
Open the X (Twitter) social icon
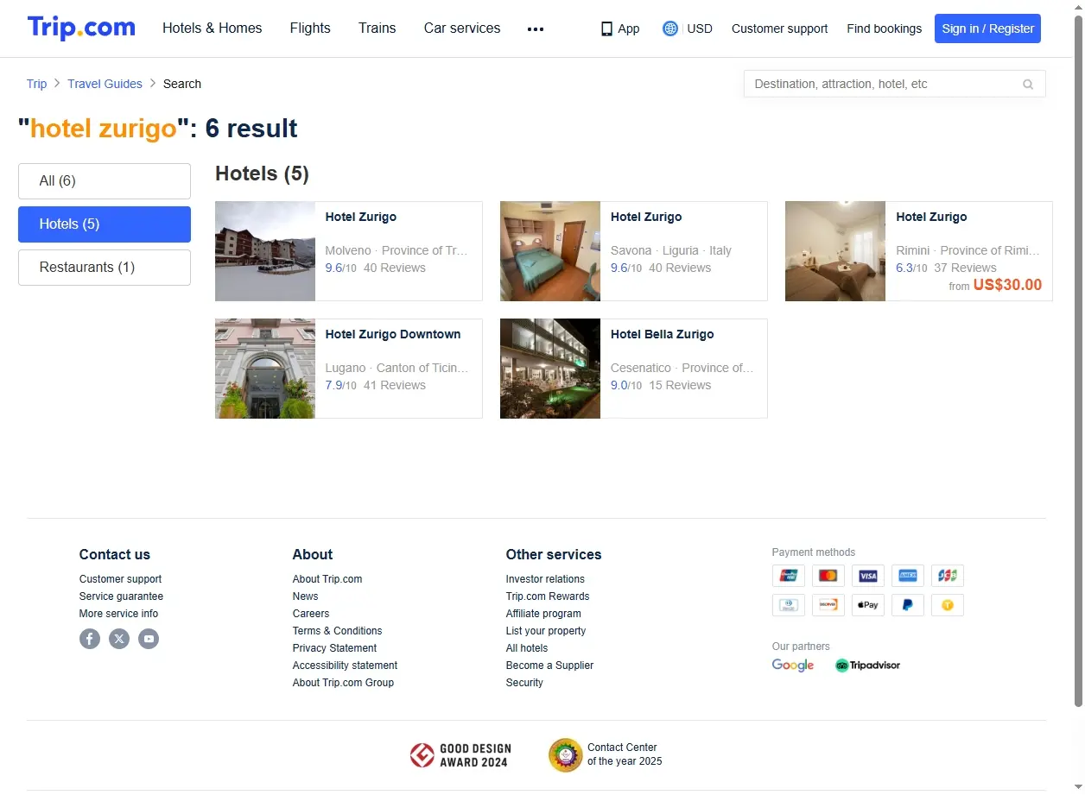(x=119, y=639)
